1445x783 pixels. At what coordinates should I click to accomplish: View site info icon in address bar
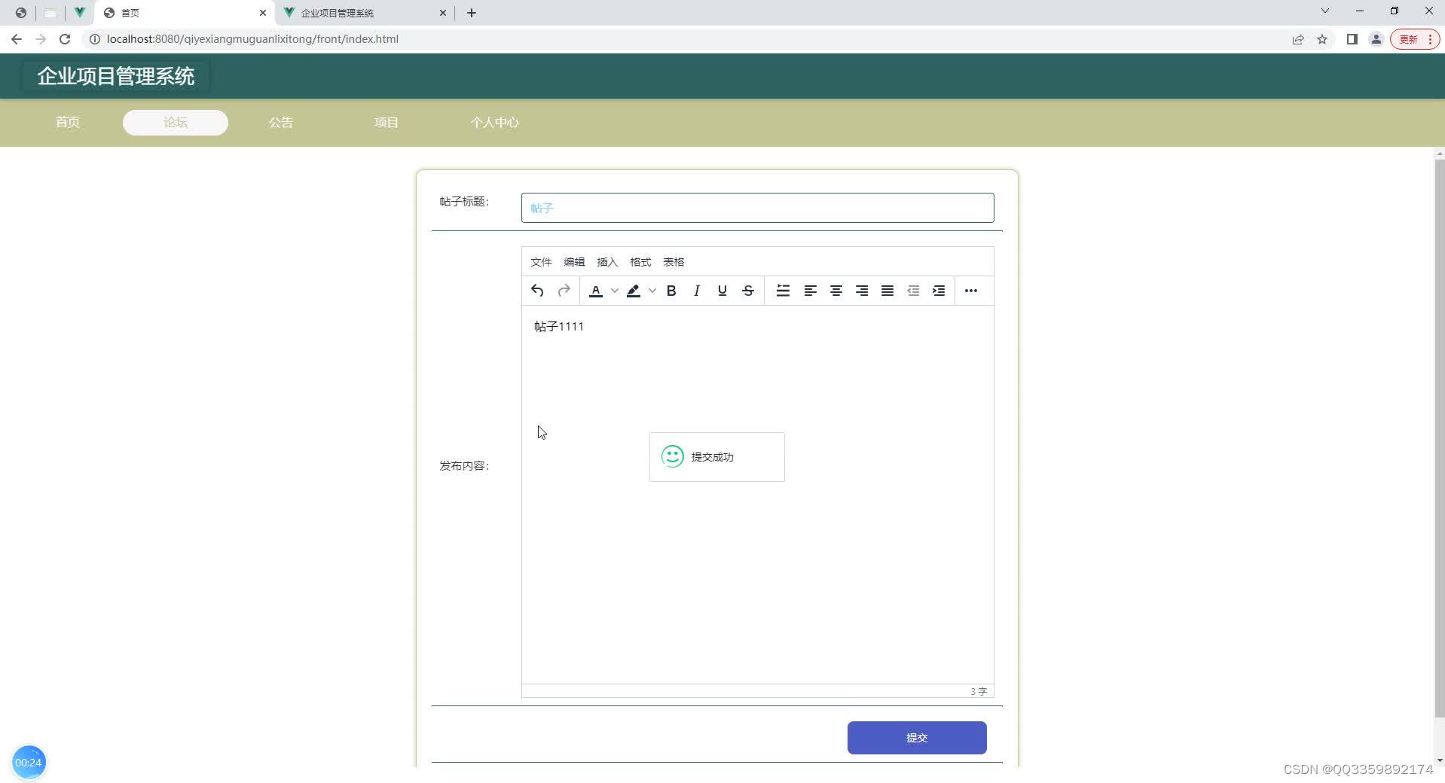tap(95, 39)
